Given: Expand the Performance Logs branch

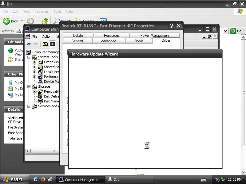Looking at the screenshot, I should (x=34, y=77).
